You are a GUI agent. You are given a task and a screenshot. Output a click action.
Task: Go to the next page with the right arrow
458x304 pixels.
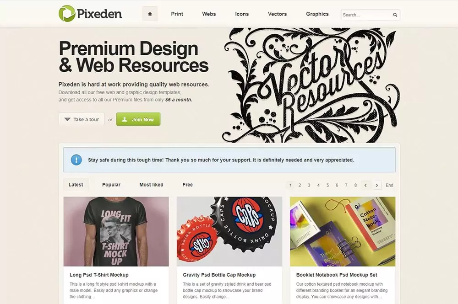click(377, 185)
